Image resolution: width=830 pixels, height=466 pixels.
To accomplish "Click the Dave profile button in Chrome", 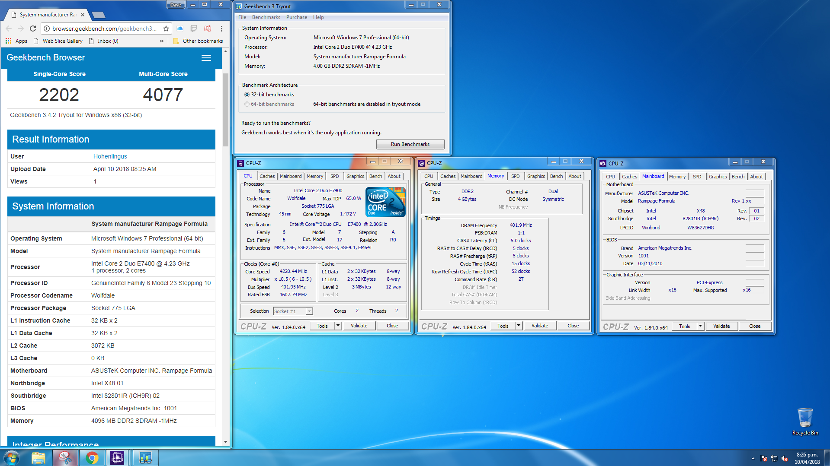I will click(x=176, y=5).
